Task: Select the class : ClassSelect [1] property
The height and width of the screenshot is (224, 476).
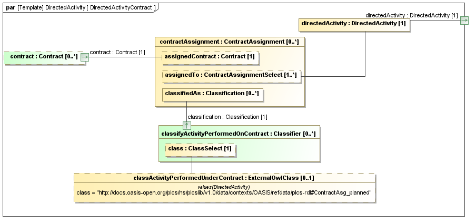Action: (x=199, y=149)
